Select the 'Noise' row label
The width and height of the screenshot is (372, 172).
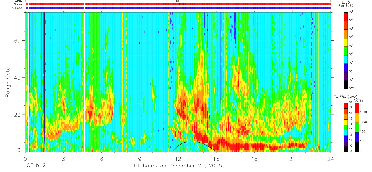[18, 4]
